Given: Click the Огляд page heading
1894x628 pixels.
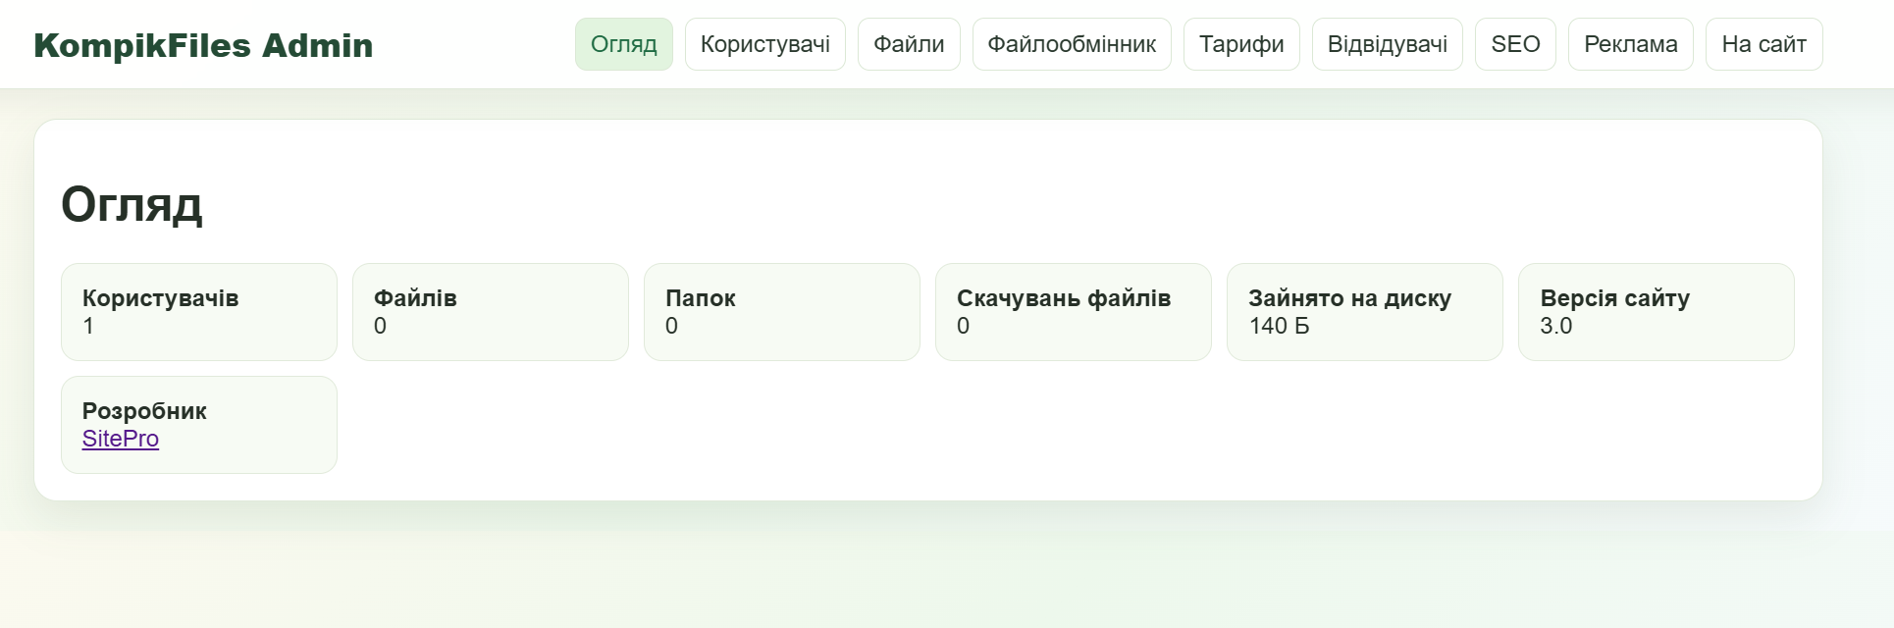Looking at the screenshot, I should (132, 205).
